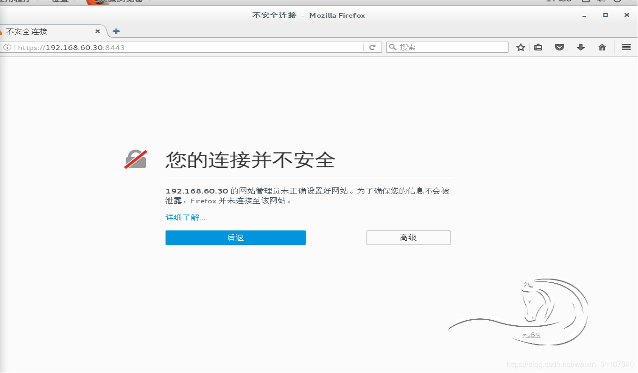The image size is (638, 373).
Task: Click the magnifier icon in the search box
Action: pyautogui.click(x=393, y=47)
